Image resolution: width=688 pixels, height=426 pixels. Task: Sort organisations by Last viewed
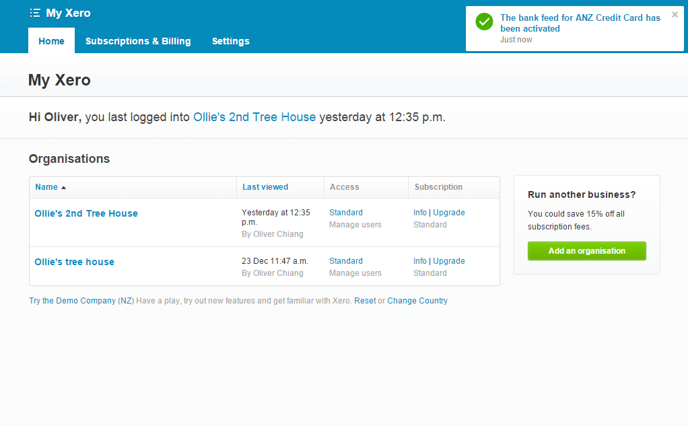[x=265, y=187]
